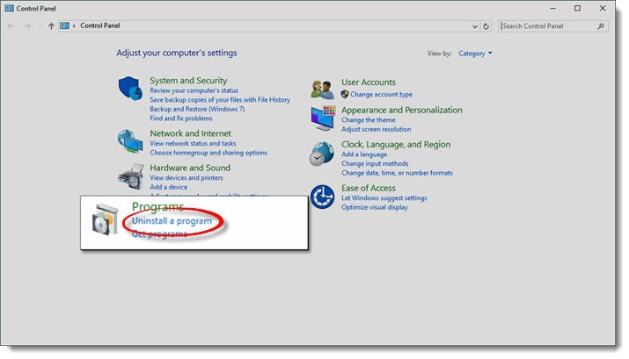Click Review your computer's status
Viewport: 629px width, 359px height.
pyautogui.click(x=194, y=90)
